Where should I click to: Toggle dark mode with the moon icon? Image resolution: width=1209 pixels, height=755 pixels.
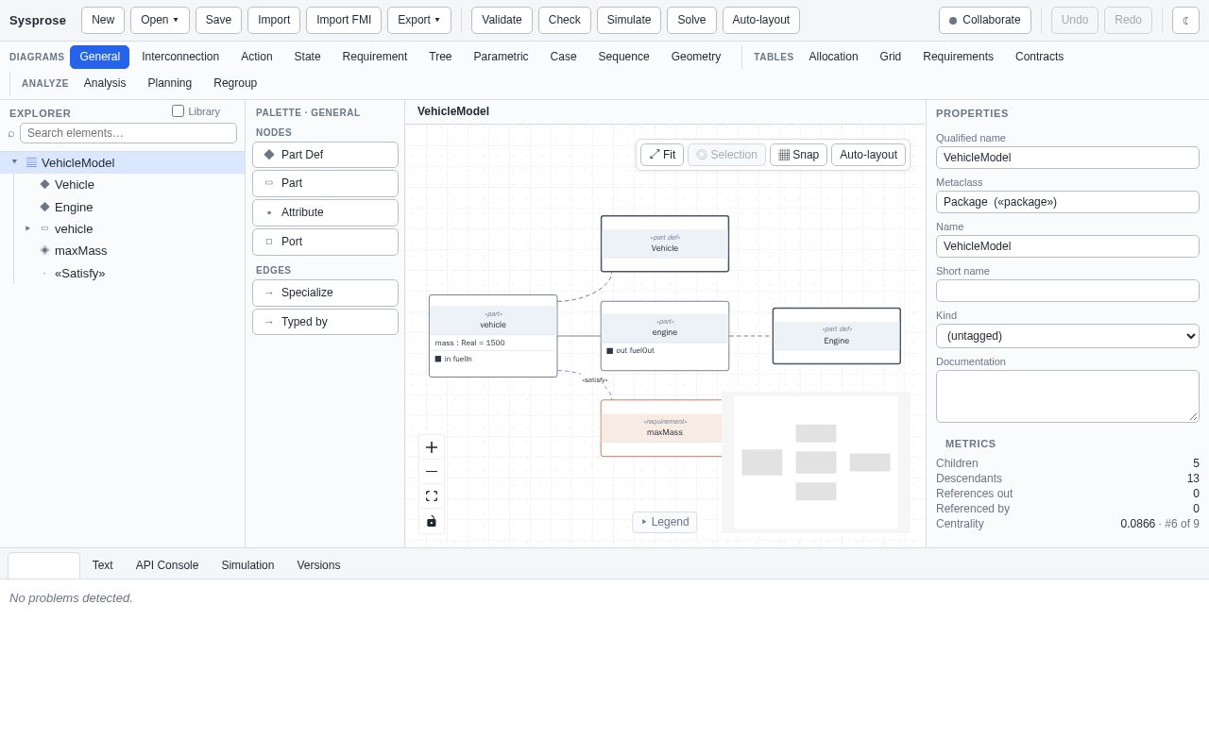[x=1185, y=20]
